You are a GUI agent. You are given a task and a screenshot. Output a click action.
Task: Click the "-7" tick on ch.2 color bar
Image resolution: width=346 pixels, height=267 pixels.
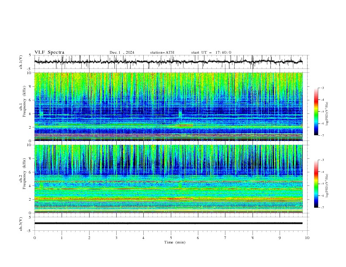pos(322,207)
